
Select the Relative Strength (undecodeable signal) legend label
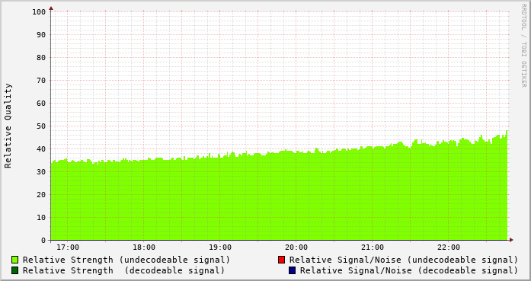point(126,260)
